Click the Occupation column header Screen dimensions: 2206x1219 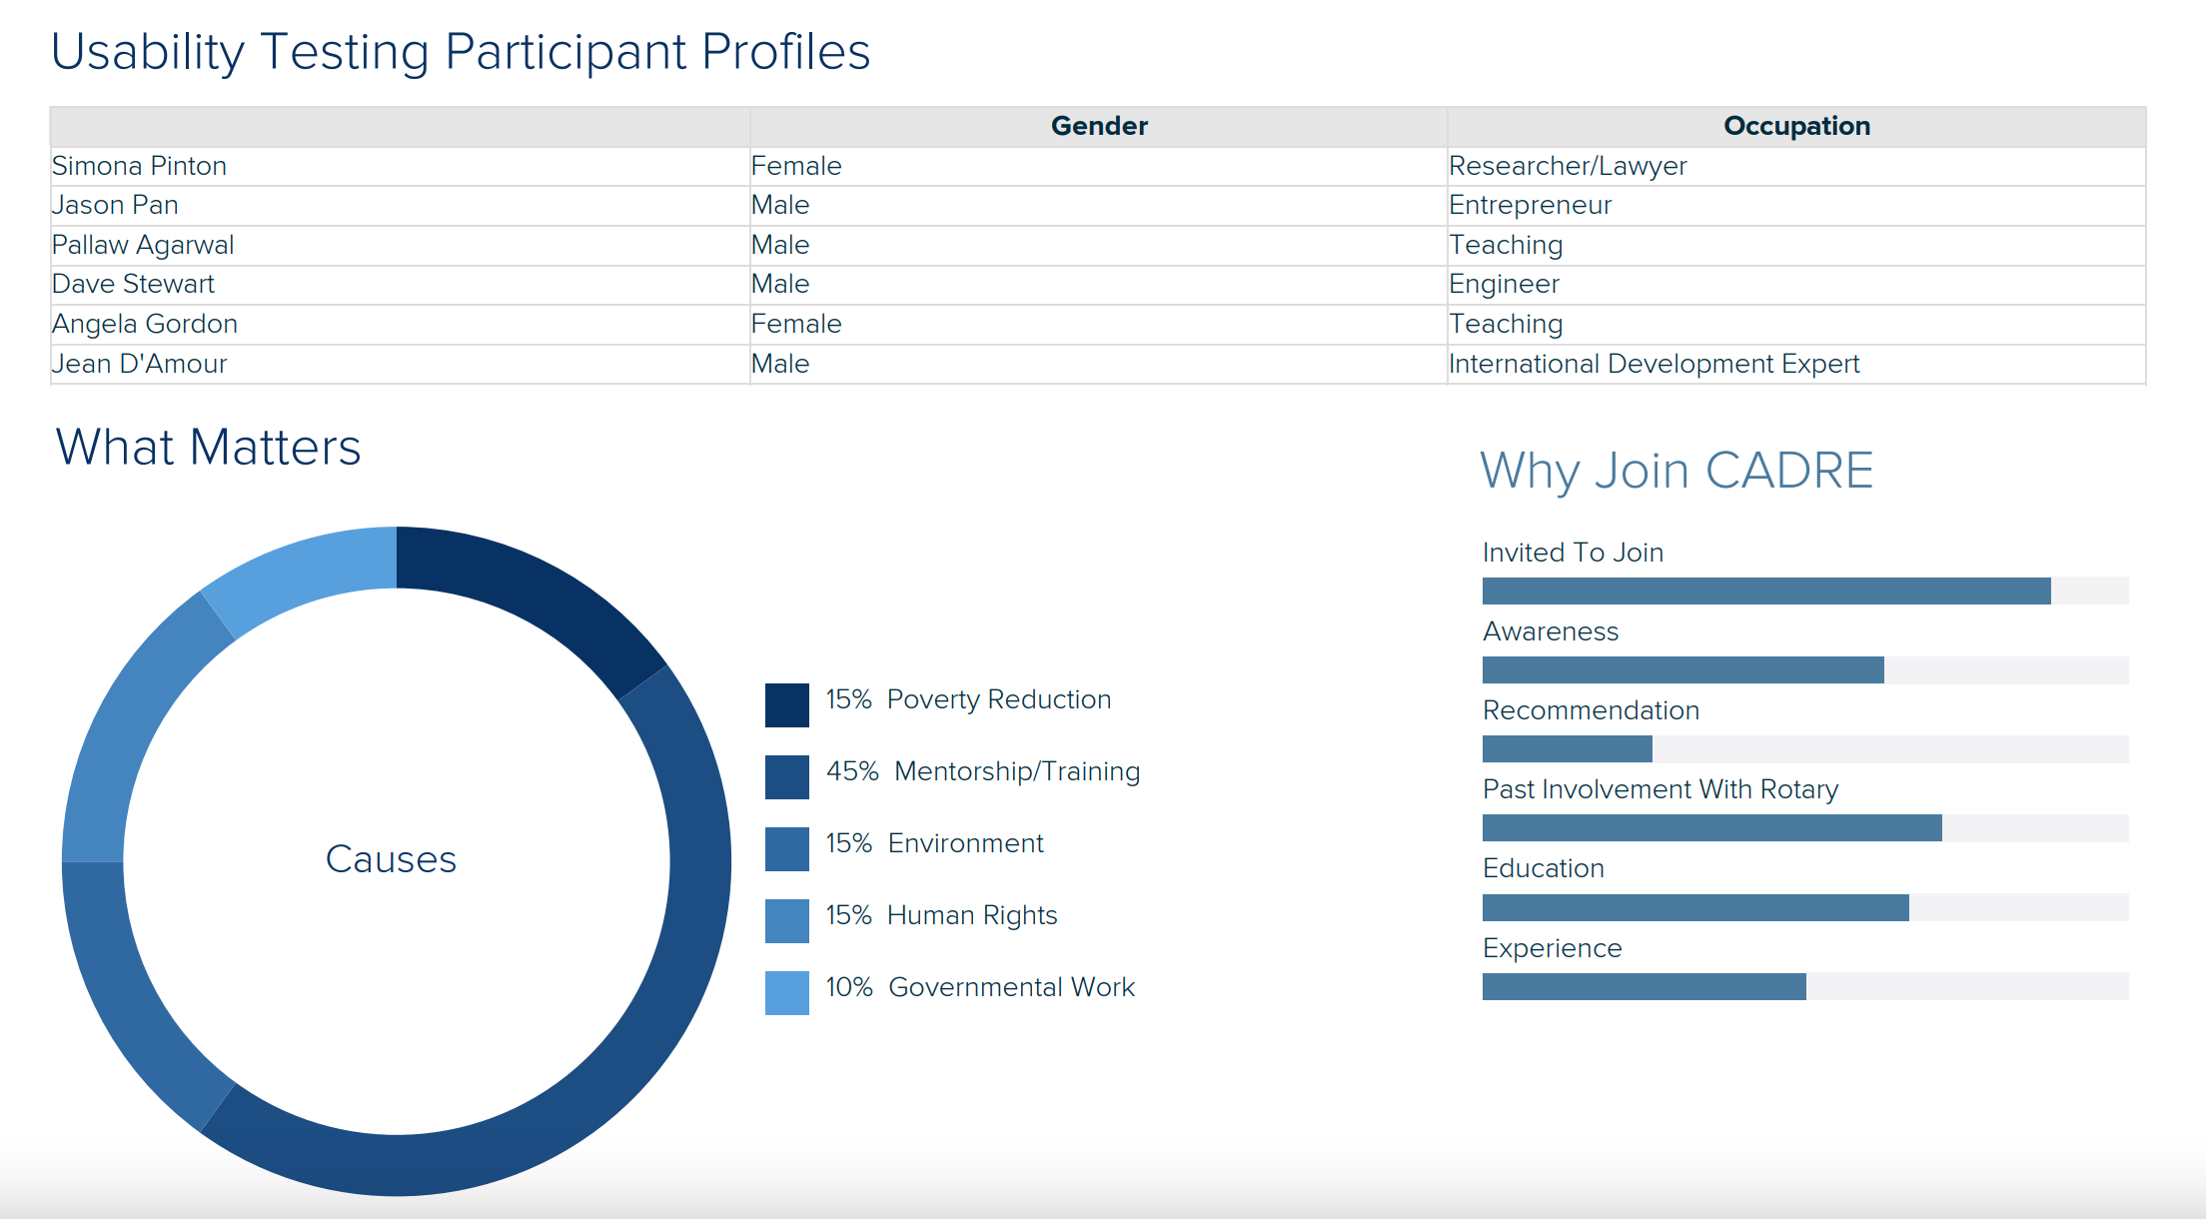1795,126
